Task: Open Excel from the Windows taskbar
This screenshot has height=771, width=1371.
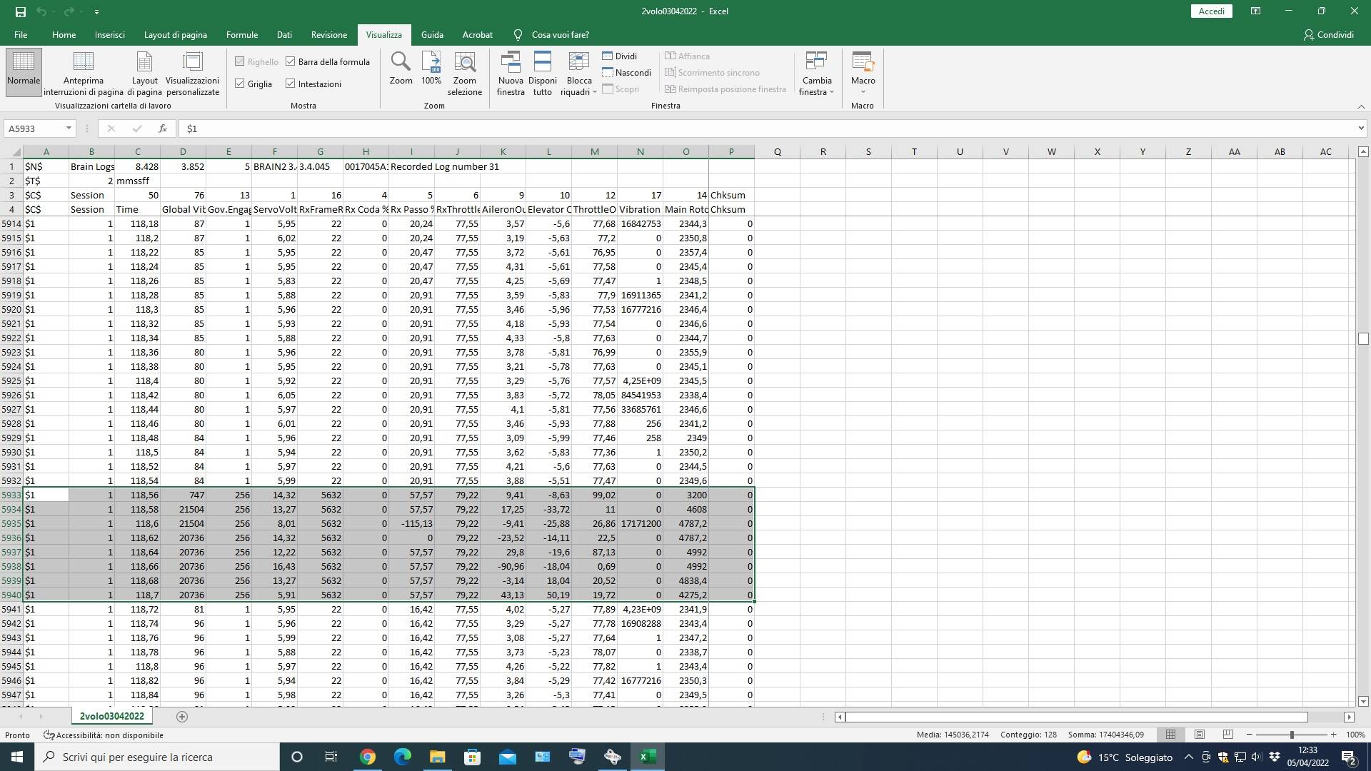Action: coord(648,757)
